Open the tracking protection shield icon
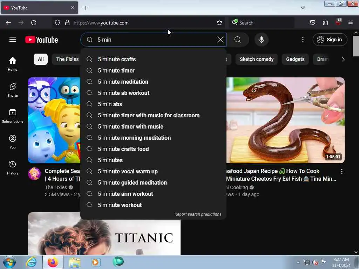Screen dimensions: 359x269 point(57,23)
